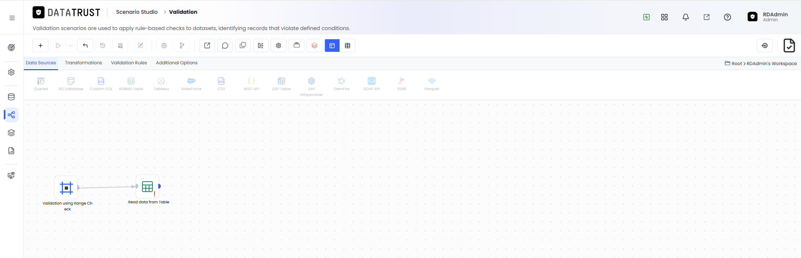
Task: Select the SAP Table data source
Action: pyautogui.click(x=281, y=84)
